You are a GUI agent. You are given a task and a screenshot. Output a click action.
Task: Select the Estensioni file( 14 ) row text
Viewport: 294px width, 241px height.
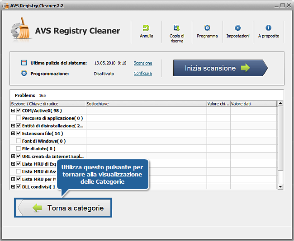click(43, 134)
